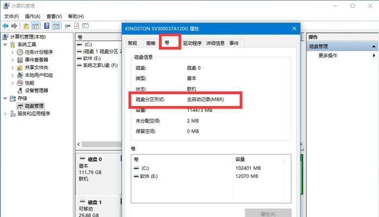Click the 性能 performance icon
This screenshot has width=379, height=217.
coord(20,83)
